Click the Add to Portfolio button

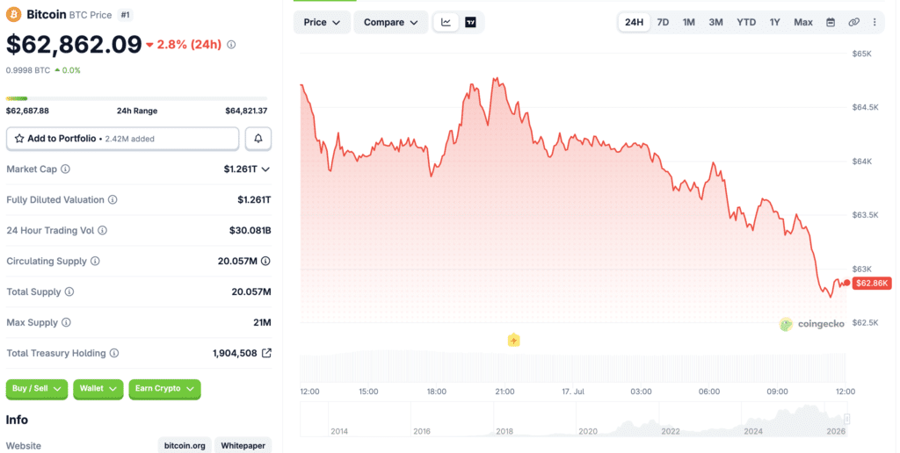122,139
